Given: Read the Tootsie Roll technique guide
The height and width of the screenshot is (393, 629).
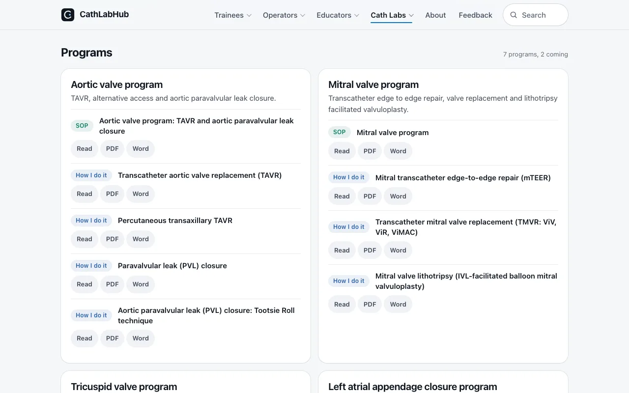Looking at the screenshot, I should [x=85, y=338].
